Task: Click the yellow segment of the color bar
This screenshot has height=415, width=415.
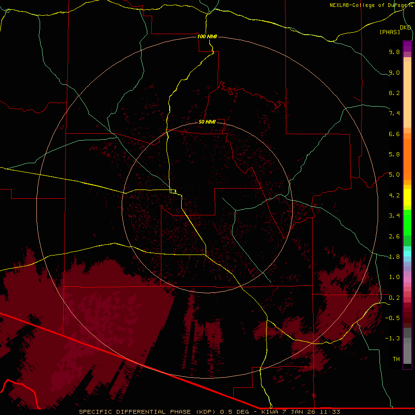Action: tap(407, 197)
